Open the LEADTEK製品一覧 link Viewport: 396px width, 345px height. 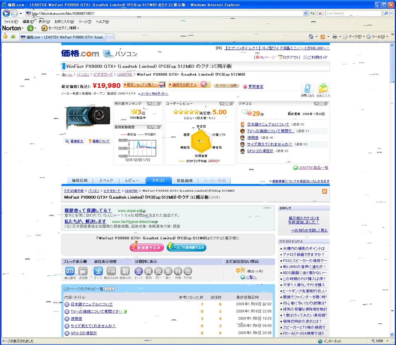pos(313,168)
